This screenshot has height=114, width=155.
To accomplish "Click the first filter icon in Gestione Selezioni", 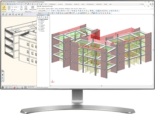I will [x=38, y=17].
